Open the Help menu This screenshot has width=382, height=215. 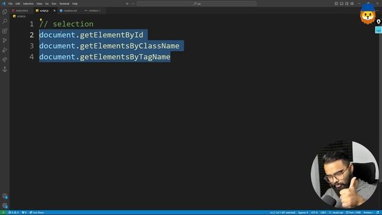point(75,4)
